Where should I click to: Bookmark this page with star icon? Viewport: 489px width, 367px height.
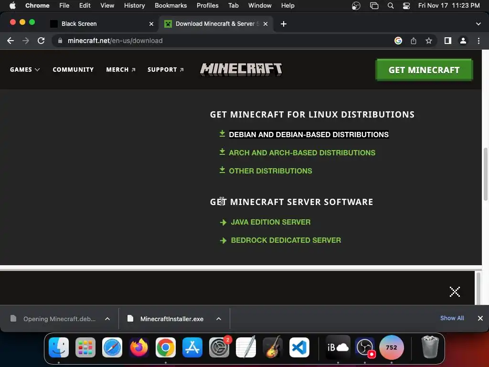[x=429, y=41]
